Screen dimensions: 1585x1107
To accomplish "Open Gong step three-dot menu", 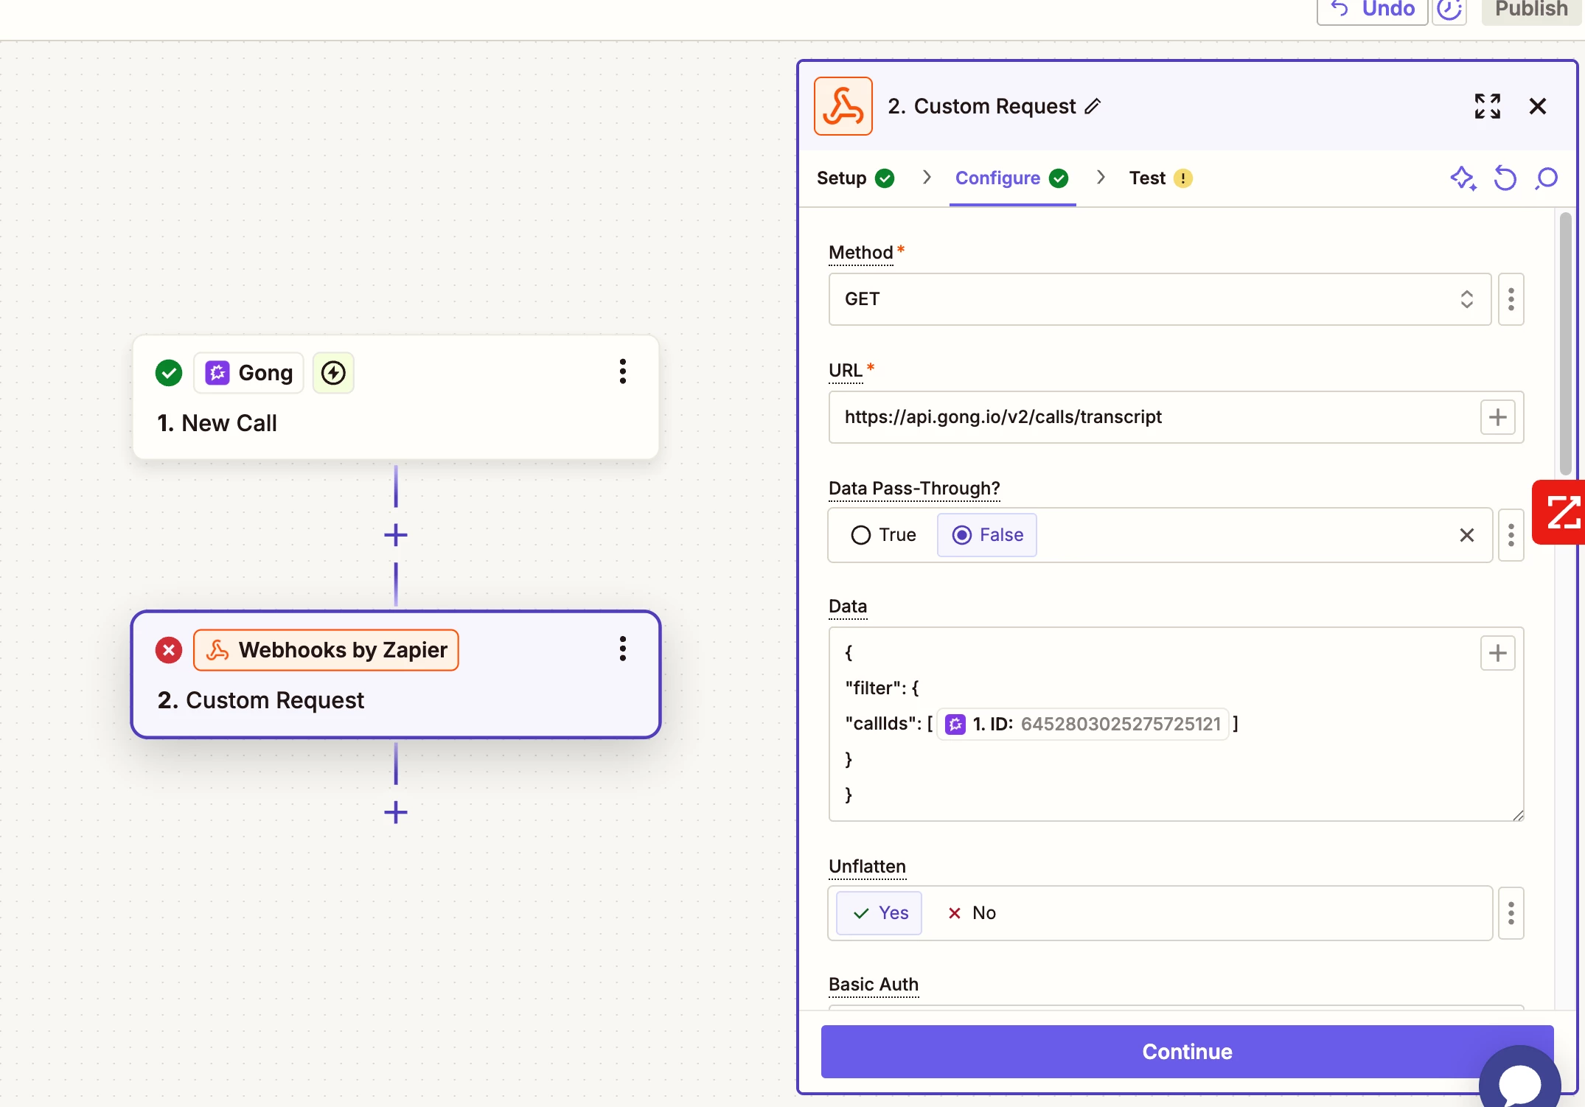I will point(623,371).
